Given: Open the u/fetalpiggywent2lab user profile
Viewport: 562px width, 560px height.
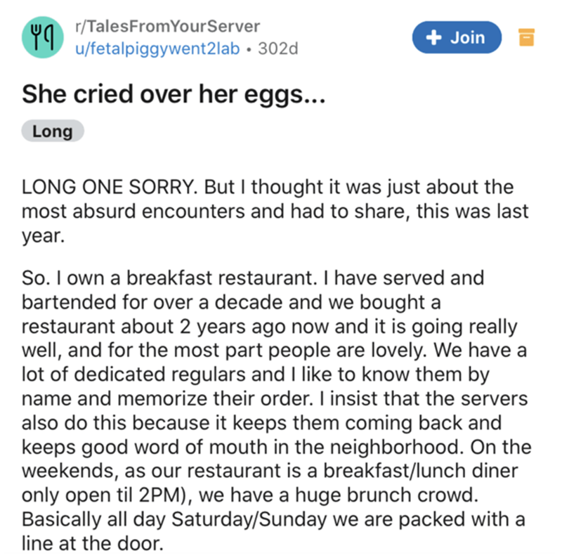Looking at the screenshot, I should click(159, 48).
